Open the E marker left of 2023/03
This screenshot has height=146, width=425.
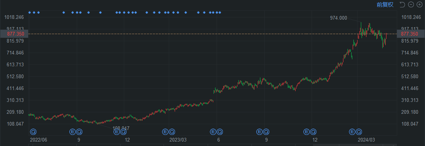pyautogui.click(x=165, y=132)
